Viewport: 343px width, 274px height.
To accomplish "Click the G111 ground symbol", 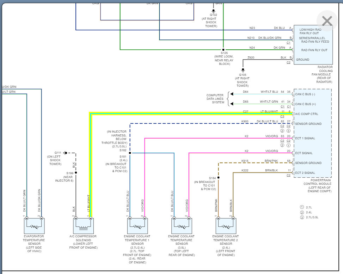I will (65, 153).
